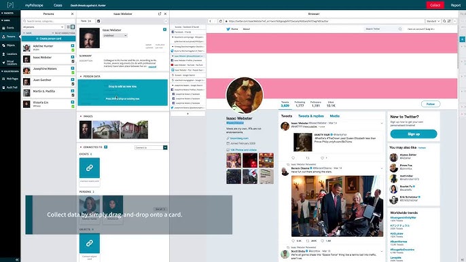
Task: Collapse the Collected Data sidebar group
Action: [10, 71]
